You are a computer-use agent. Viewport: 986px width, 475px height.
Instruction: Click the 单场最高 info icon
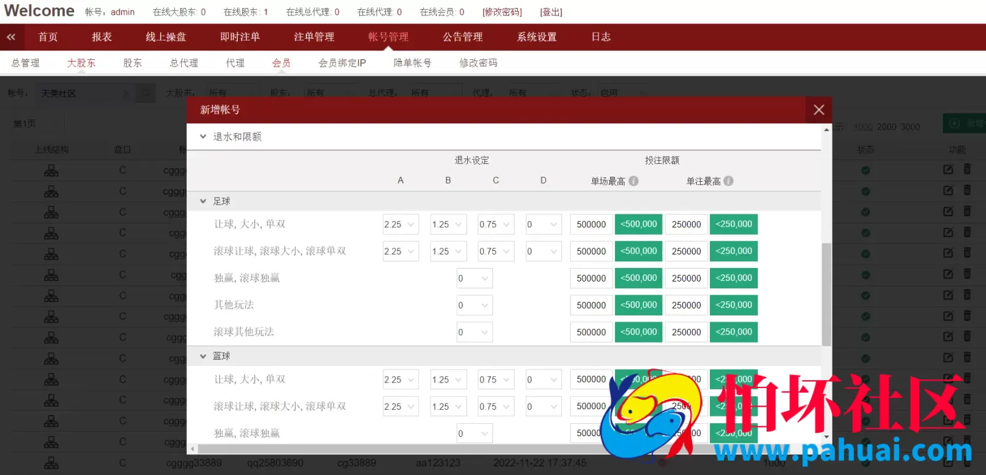pos(634,181)
